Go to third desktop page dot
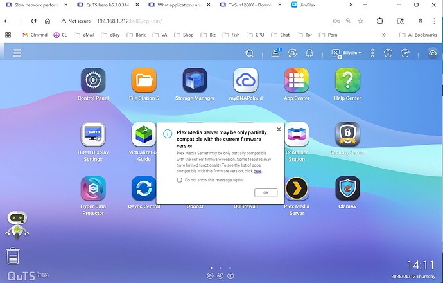Screen dimensions: 443x283 click(x=230, y=268)
